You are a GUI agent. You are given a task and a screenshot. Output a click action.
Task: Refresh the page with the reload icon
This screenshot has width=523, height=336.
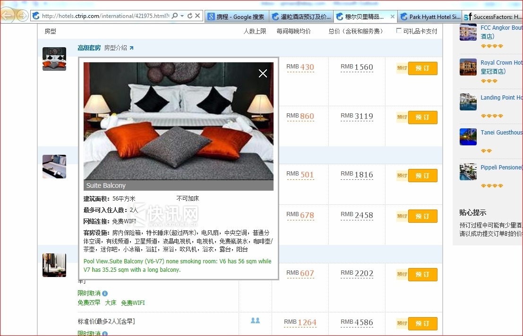tap(190, 16)
